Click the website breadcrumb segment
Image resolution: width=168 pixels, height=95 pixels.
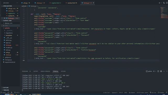coord(24,6)
